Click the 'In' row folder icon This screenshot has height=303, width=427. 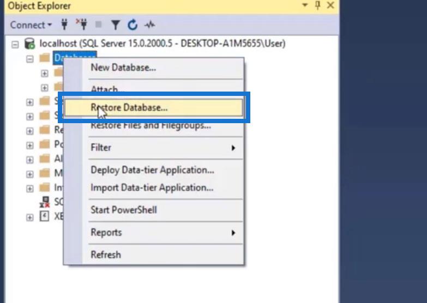(44, 187)
